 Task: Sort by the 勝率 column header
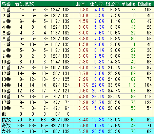(81, 4)
